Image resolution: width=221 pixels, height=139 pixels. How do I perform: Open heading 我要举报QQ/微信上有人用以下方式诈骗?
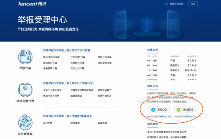pos(67,50)
